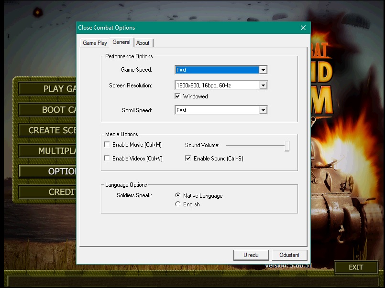
Task: Enable Music checkbox (Ctrl+M)
Action: (x=107, y=144)
